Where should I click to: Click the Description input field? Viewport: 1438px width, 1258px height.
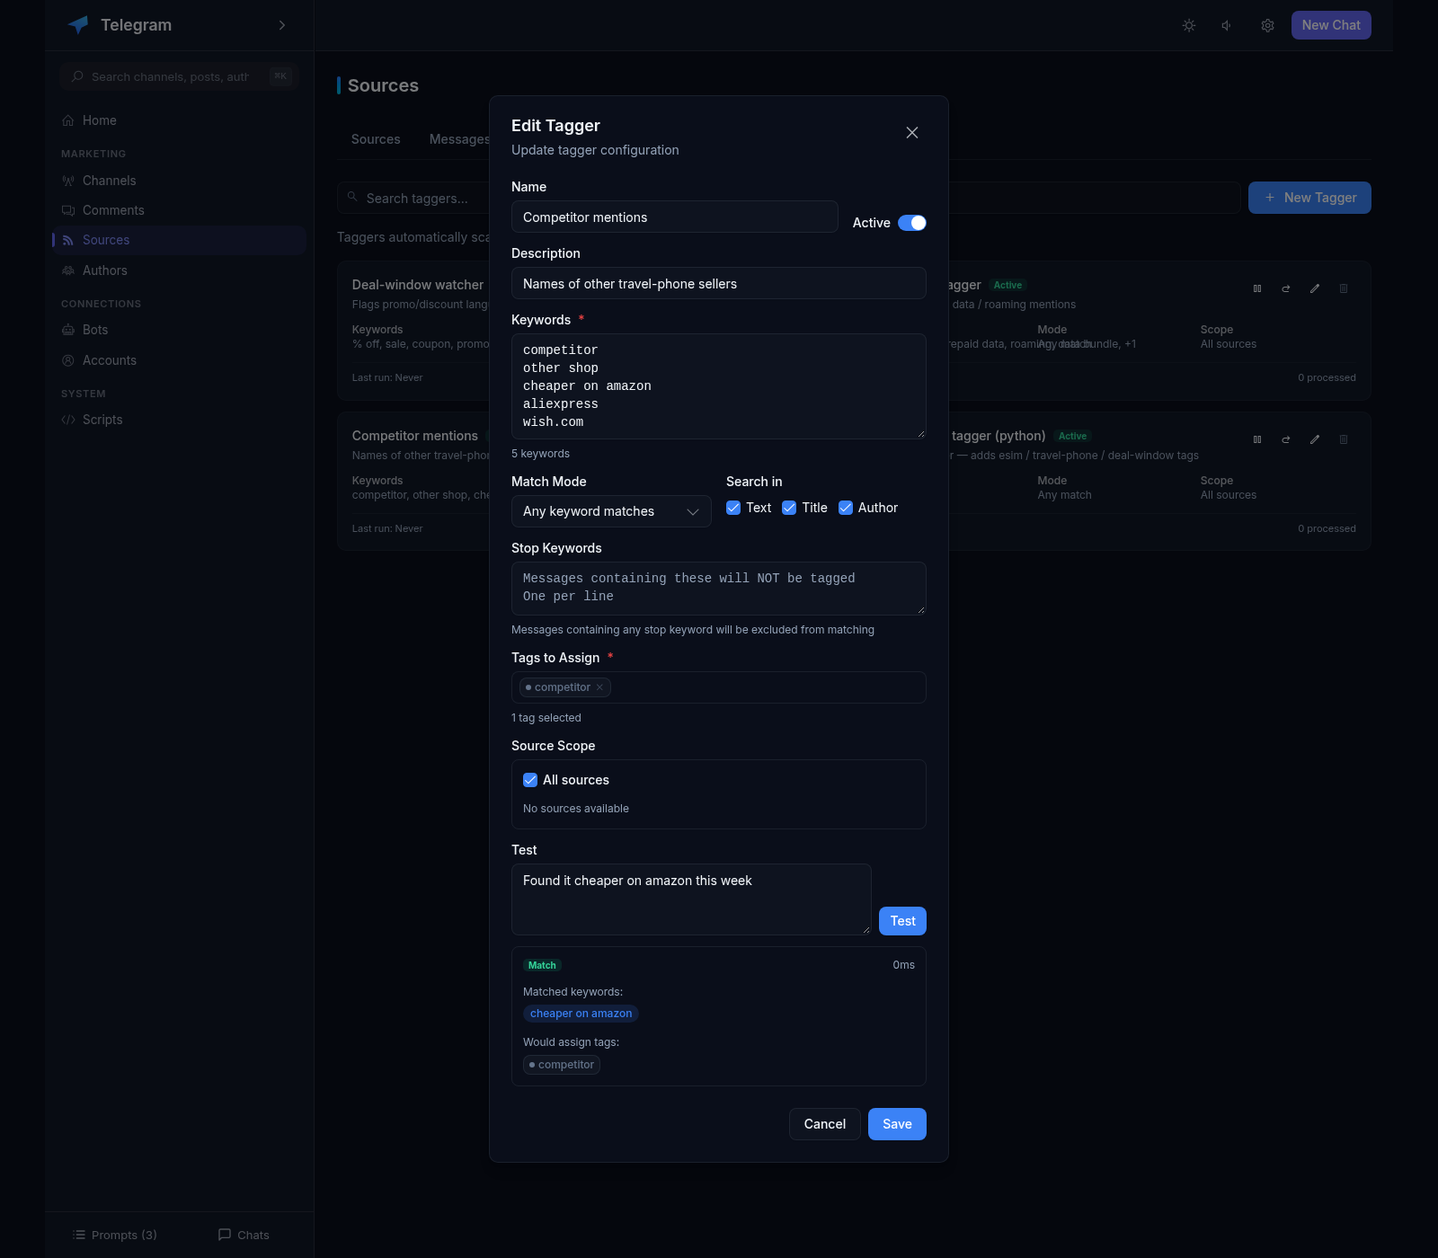tap(719, 284)
